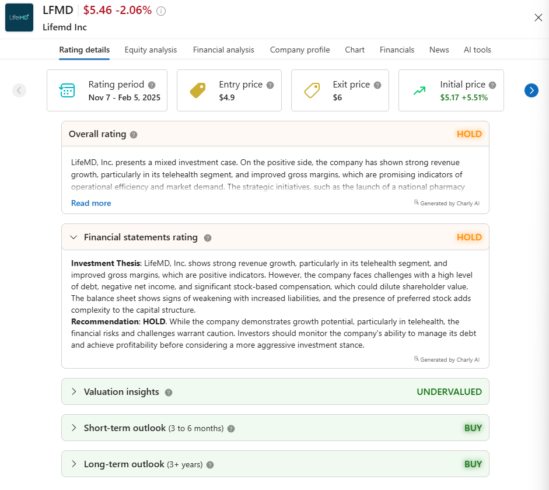Click the blue next card arrow
This screenshot has width=549, height=490.
531,90
